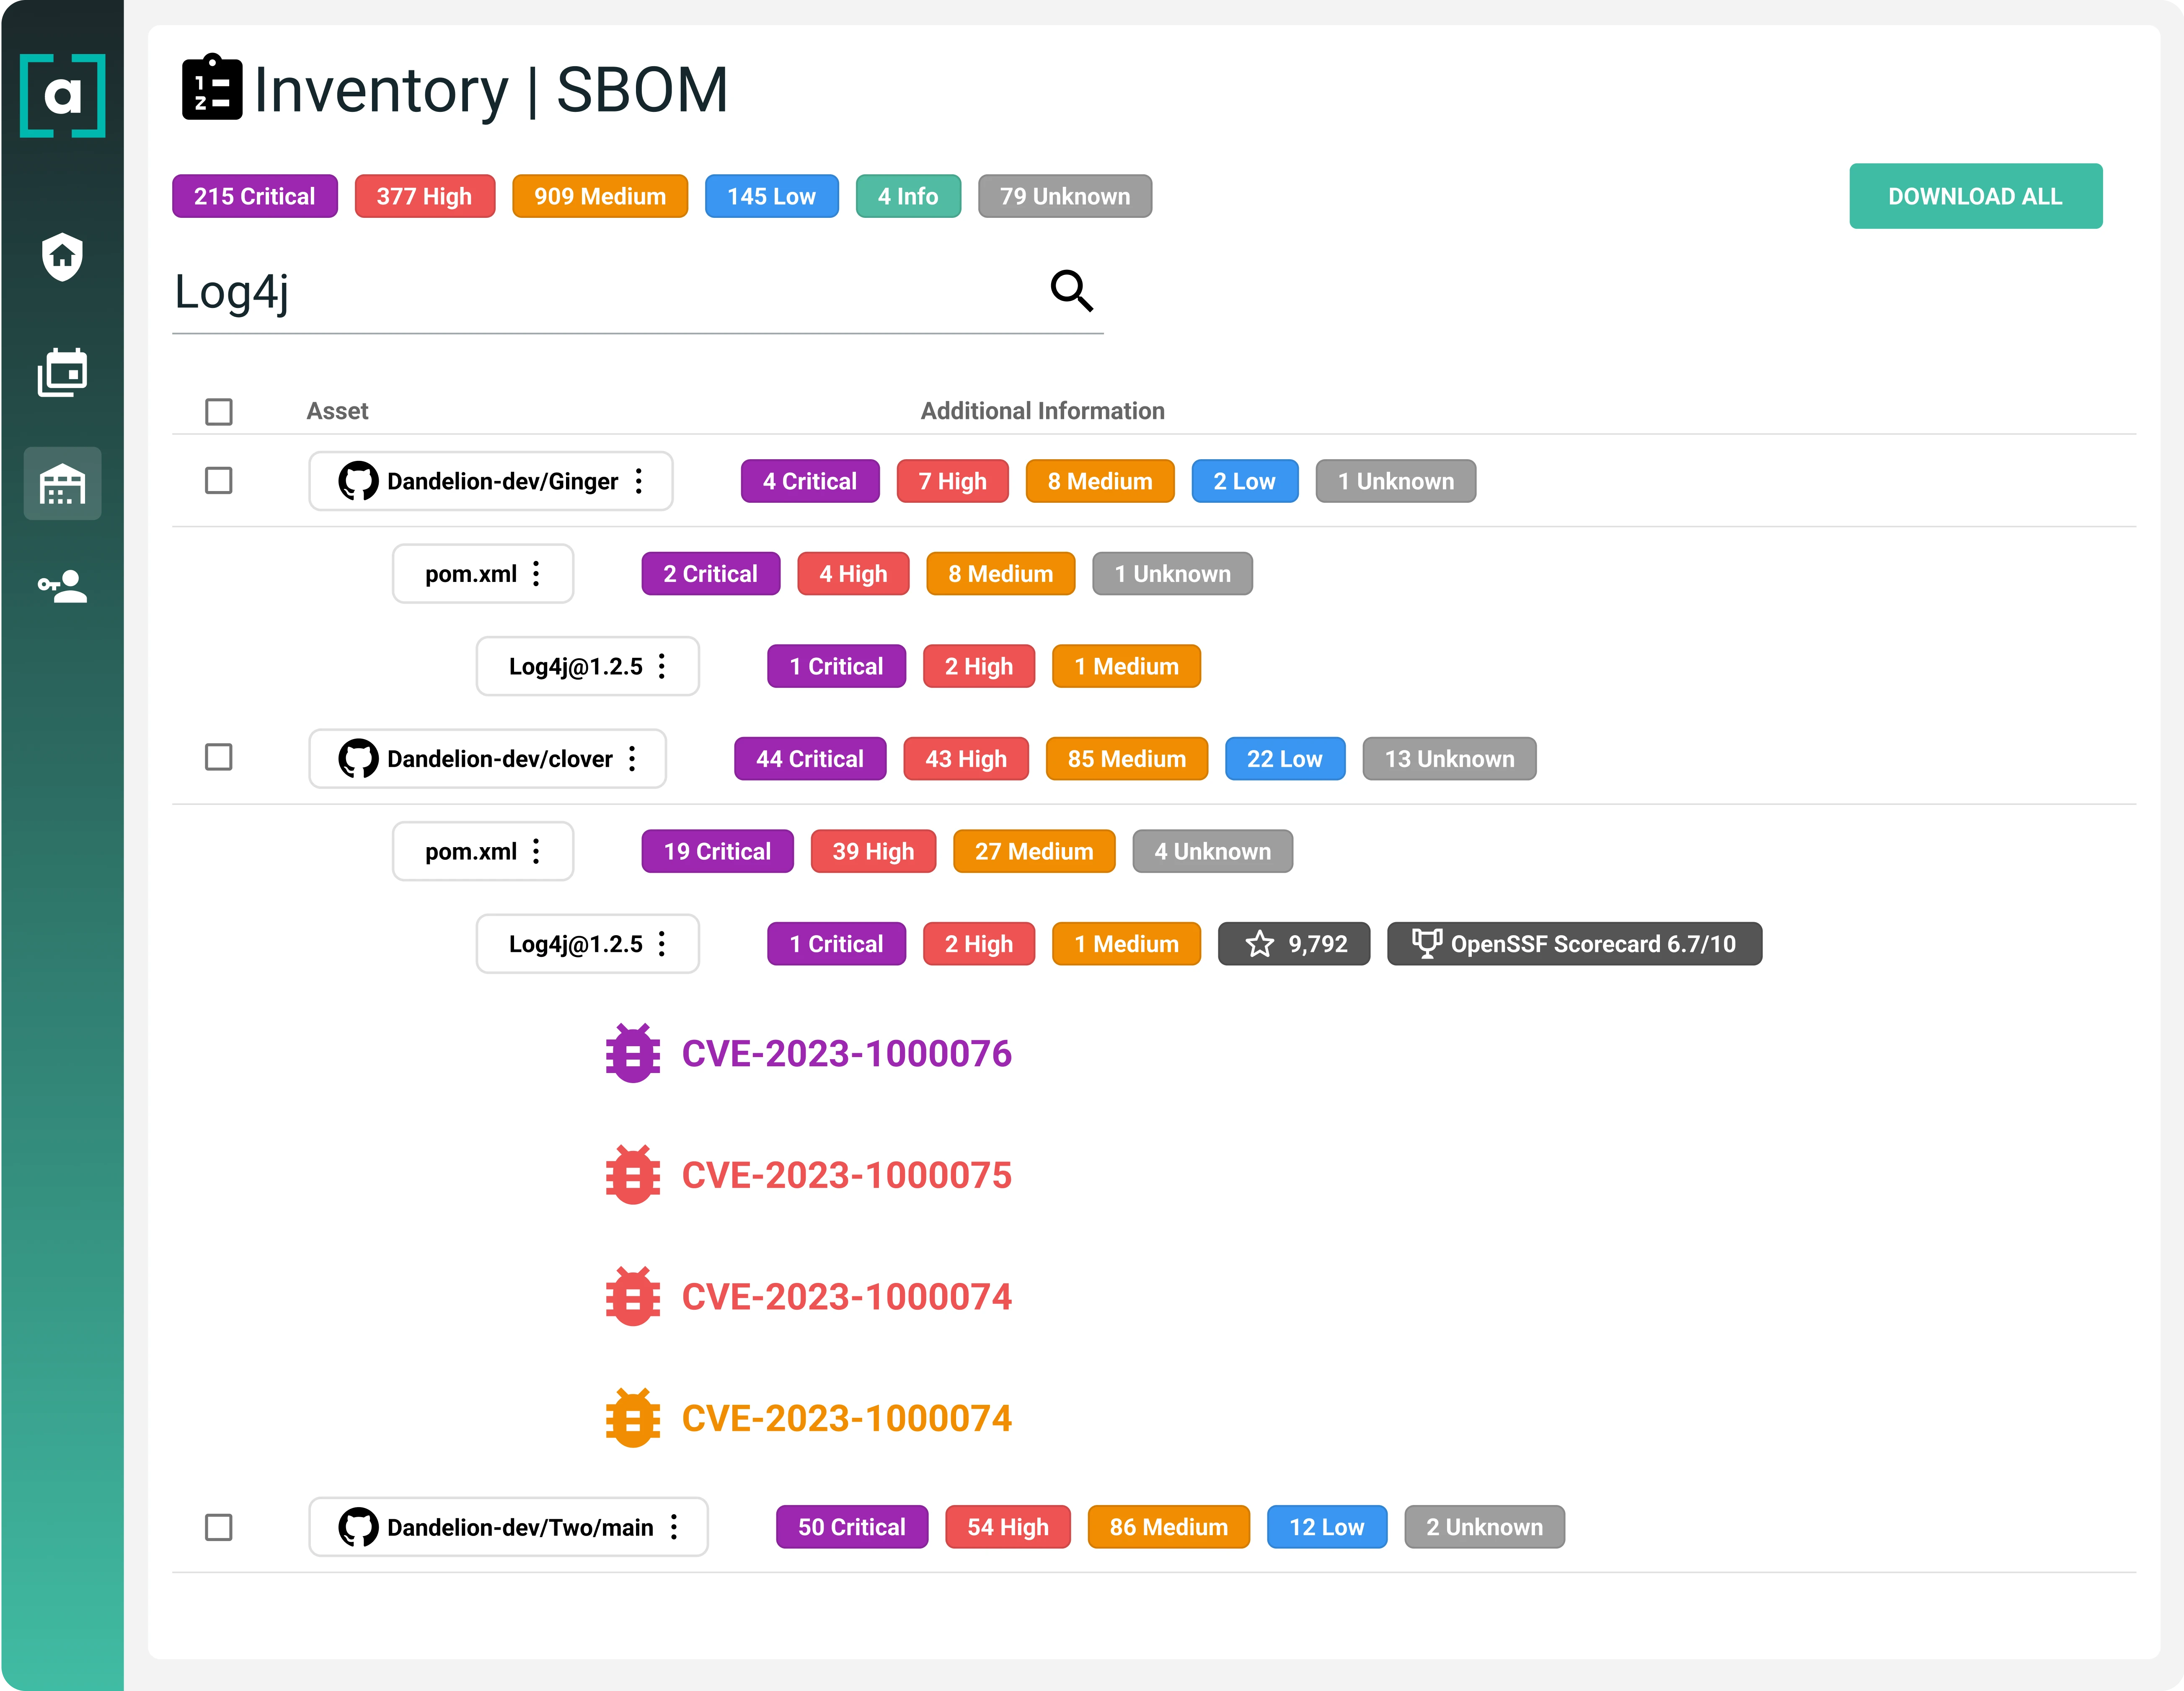Open three-dot menu on Dandelion-dev/Two/main
The image size is (2184, 1691).
tap(674, 1527)
